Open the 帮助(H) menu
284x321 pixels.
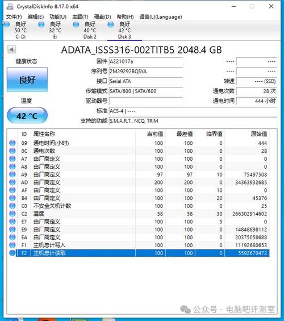tap(125, 17)
